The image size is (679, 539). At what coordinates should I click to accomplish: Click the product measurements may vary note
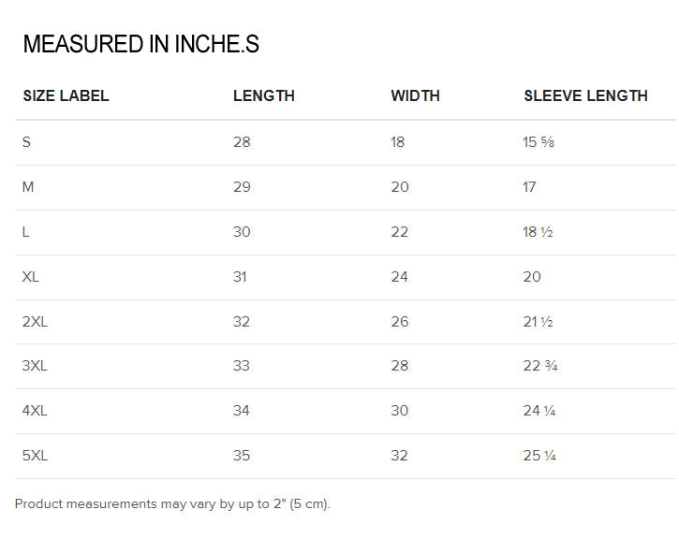coord(172,504)
